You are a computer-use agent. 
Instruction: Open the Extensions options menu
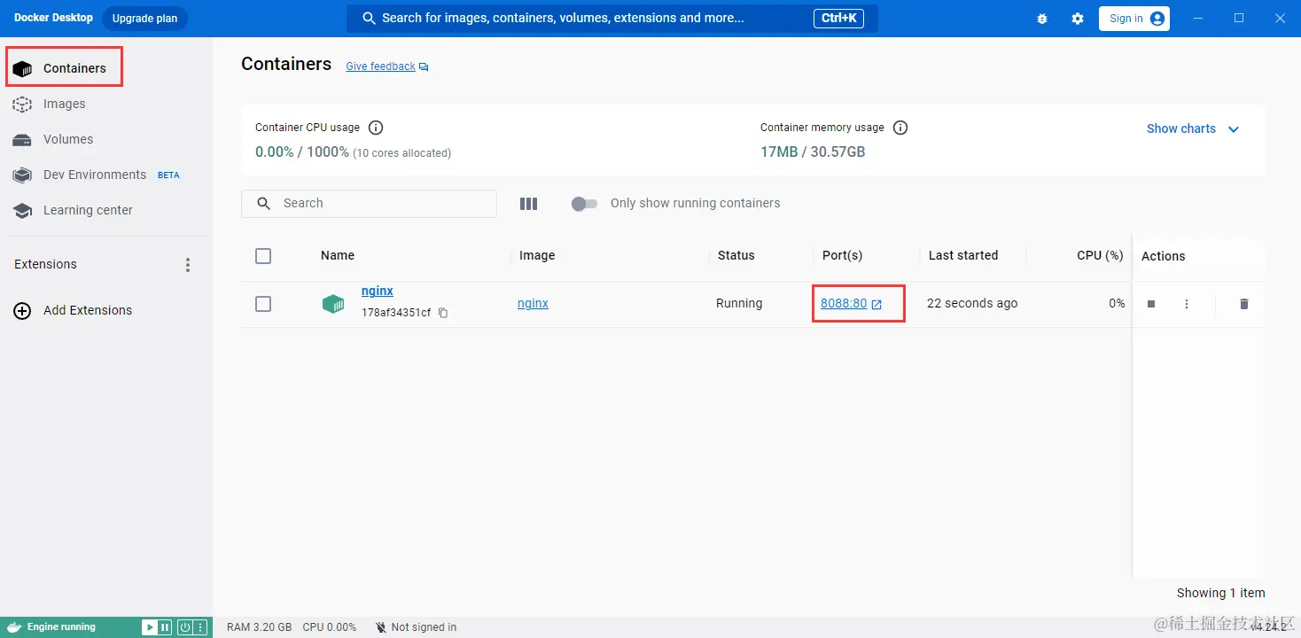tap(188, 265)
